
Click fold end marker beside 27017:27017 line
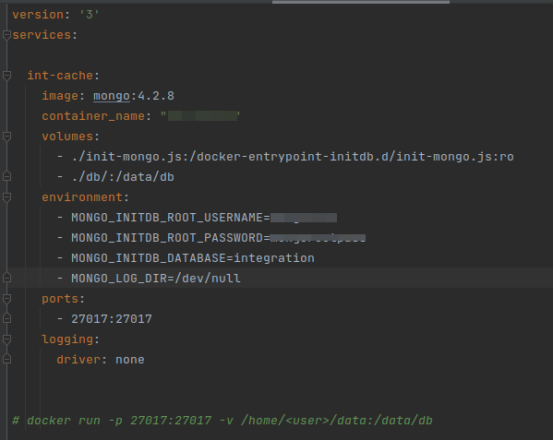6,319
